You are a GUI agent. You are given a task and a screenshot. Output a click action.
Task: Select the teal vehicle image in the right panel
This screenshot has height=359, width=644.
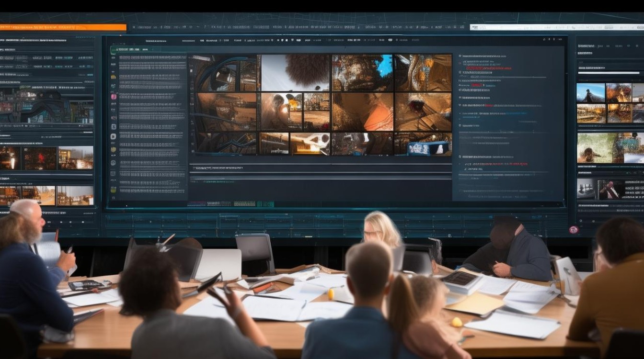629,148
